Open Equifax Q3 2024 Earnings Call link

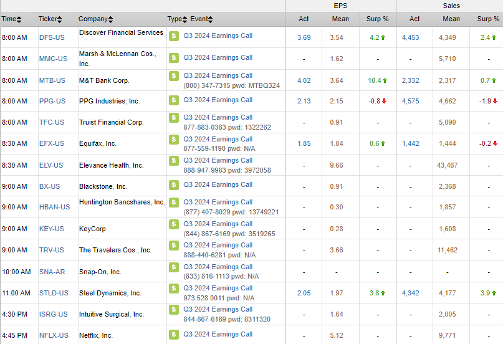[x=218, y=139]
